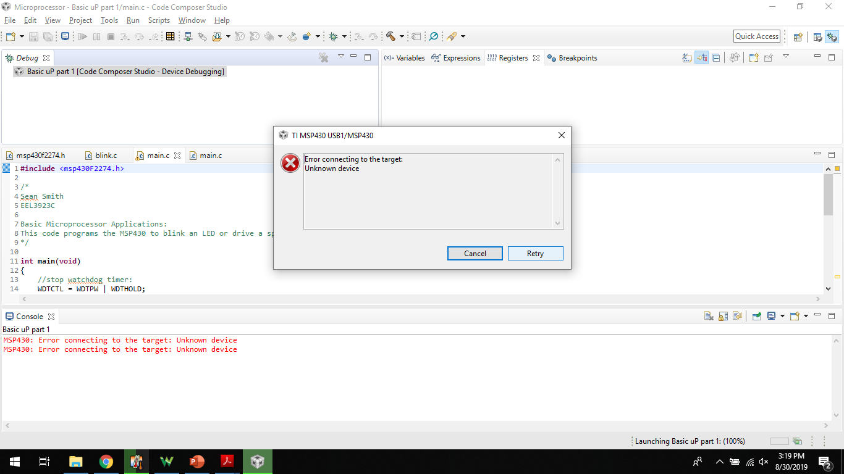Screen dimensions: 844x474
Task: Click the Build hammer toolbar icon
Action: 390,37
